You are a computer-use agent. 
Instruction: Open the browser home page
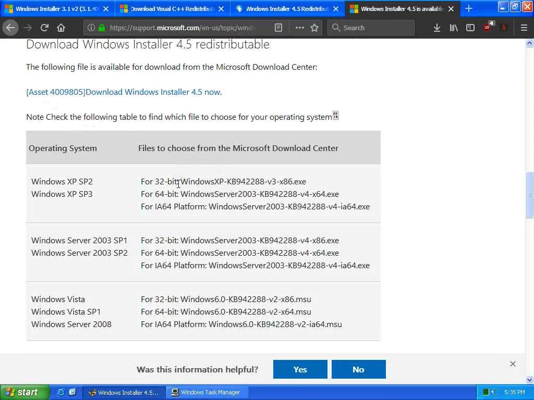pos(61,28)
